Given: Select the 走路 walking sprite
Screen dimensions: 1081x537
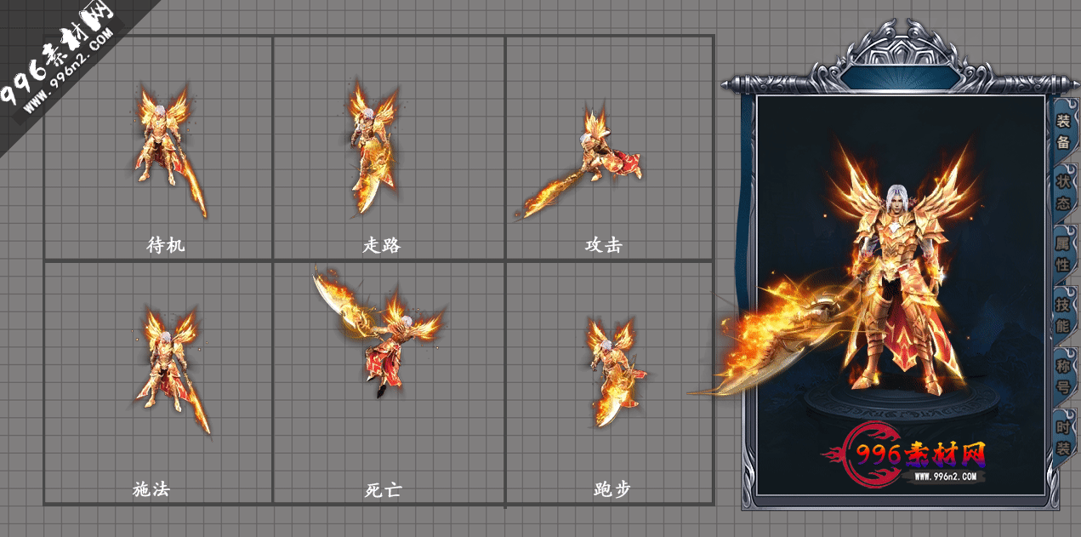Looking at the screenshot, I should [x=371, y=146].
